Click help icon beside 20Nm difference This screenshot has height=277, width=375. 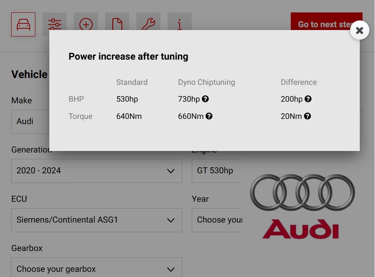click(x=307, y=116)
